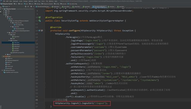Open the Project view dropdown
The height and width of the screenshot is (109, 191).
click(x=6, y=7)
